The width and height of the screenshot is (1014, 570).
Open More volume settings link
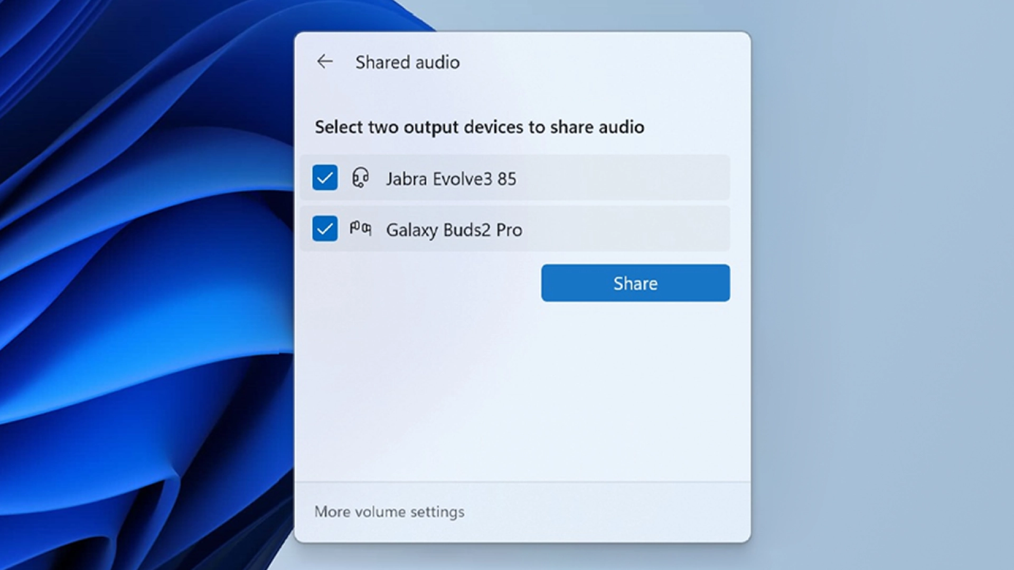pyautogui.click(x=389, y=511)
